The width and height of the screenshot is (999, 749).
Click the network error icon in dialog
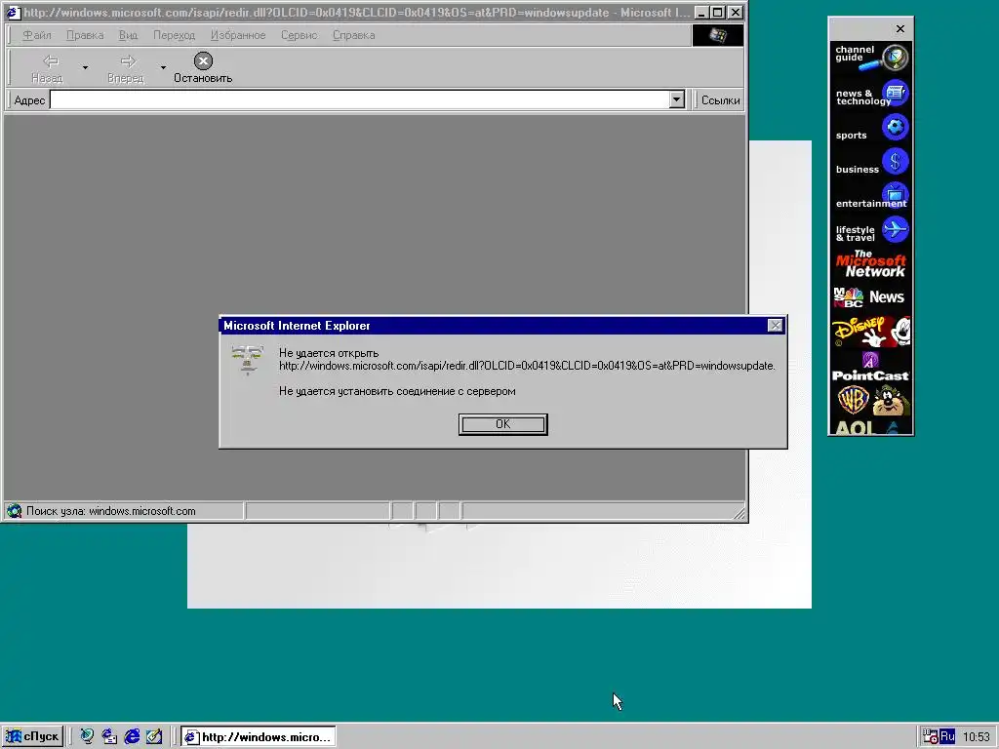pos(247,360)
